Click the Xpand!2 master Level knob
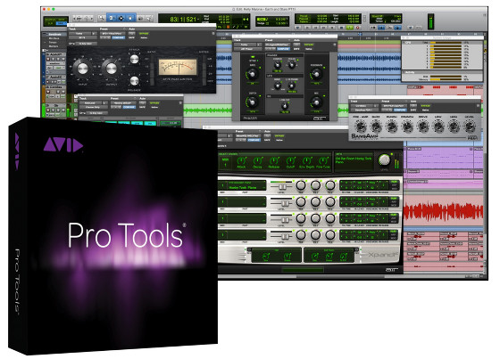Image resolution: width=500 pixels, height=359 pixels. (384, 159)
